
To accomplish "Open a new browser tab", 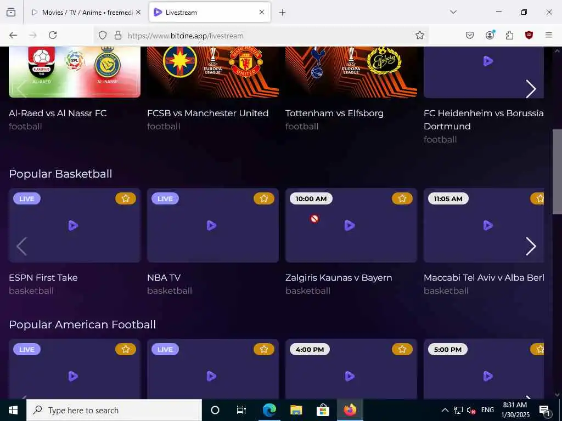I will tap(283, 13).
